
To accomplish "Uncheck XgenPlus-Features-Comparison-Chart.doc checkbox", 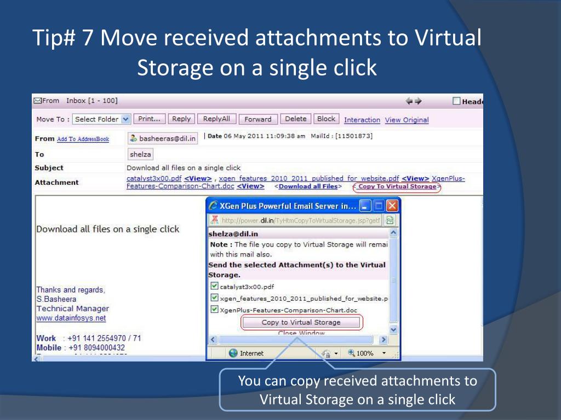I will (x=214, y=310).
